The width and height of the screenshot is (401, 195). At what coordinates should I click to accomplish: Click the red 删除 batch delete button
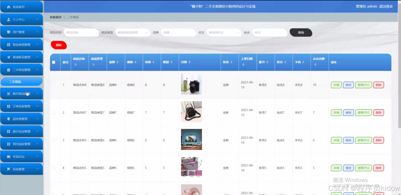[x=59, y=45]
